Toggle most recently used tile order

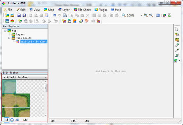click(x=12, y=120)
